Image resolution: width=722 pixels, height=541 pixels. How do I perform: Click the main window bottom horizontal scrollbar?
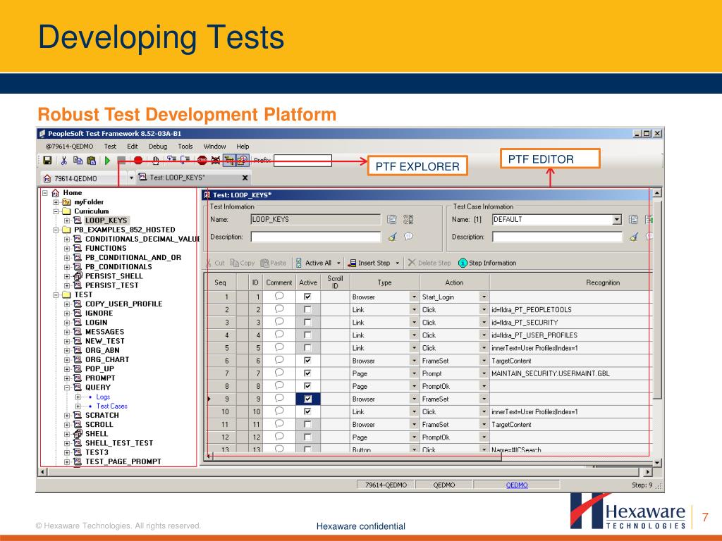point(344,471)
